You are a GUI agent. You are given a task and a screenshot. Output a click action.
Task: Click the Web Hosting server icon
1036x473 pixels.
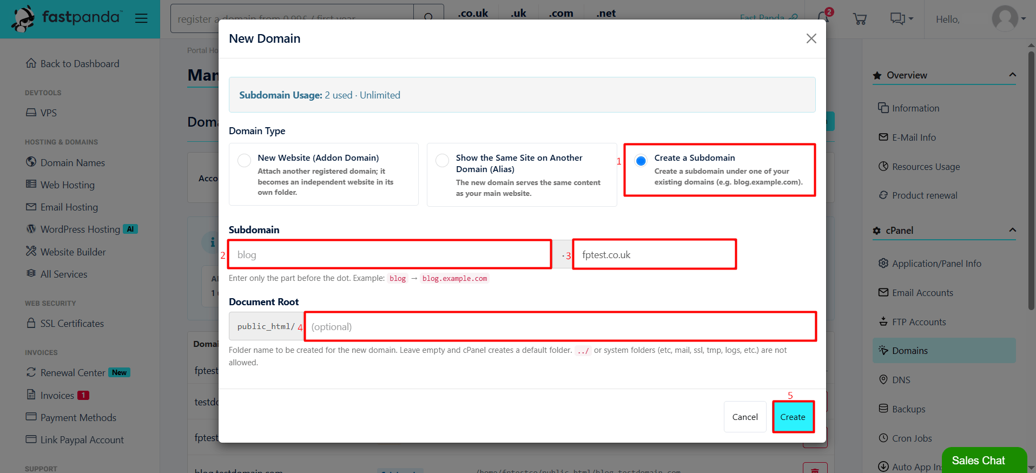point(31,185)
